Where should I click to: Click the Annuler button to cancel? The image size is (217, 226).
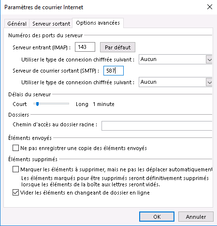(x=196, y=217)
